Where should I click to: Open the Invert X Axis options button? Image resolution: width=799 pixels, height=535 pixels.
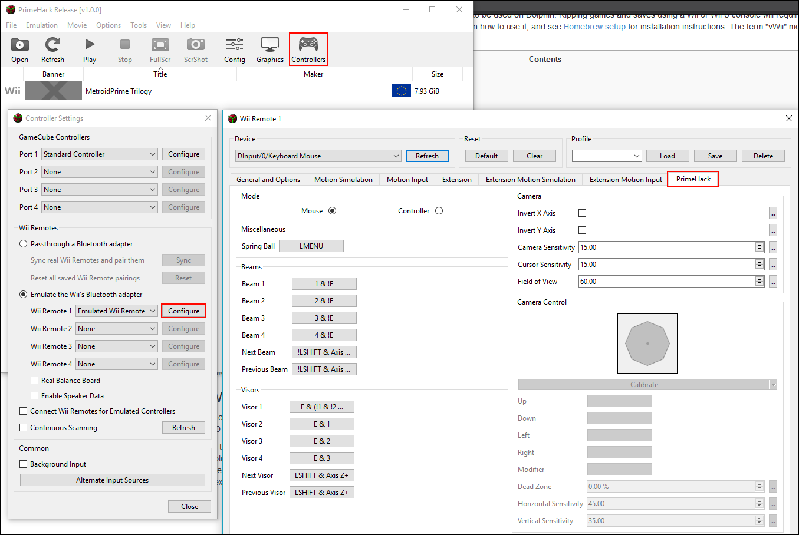[x=772, y=213]
